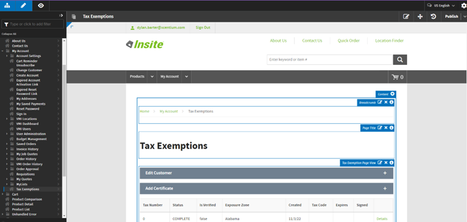Click the Sign Out link
This screenshot has height=222, width=467.
tap(203, 27)
